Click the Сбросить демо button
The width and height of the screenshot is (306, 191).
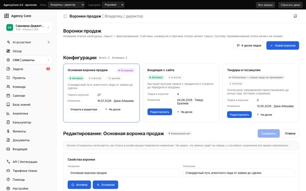coord(290,5)
